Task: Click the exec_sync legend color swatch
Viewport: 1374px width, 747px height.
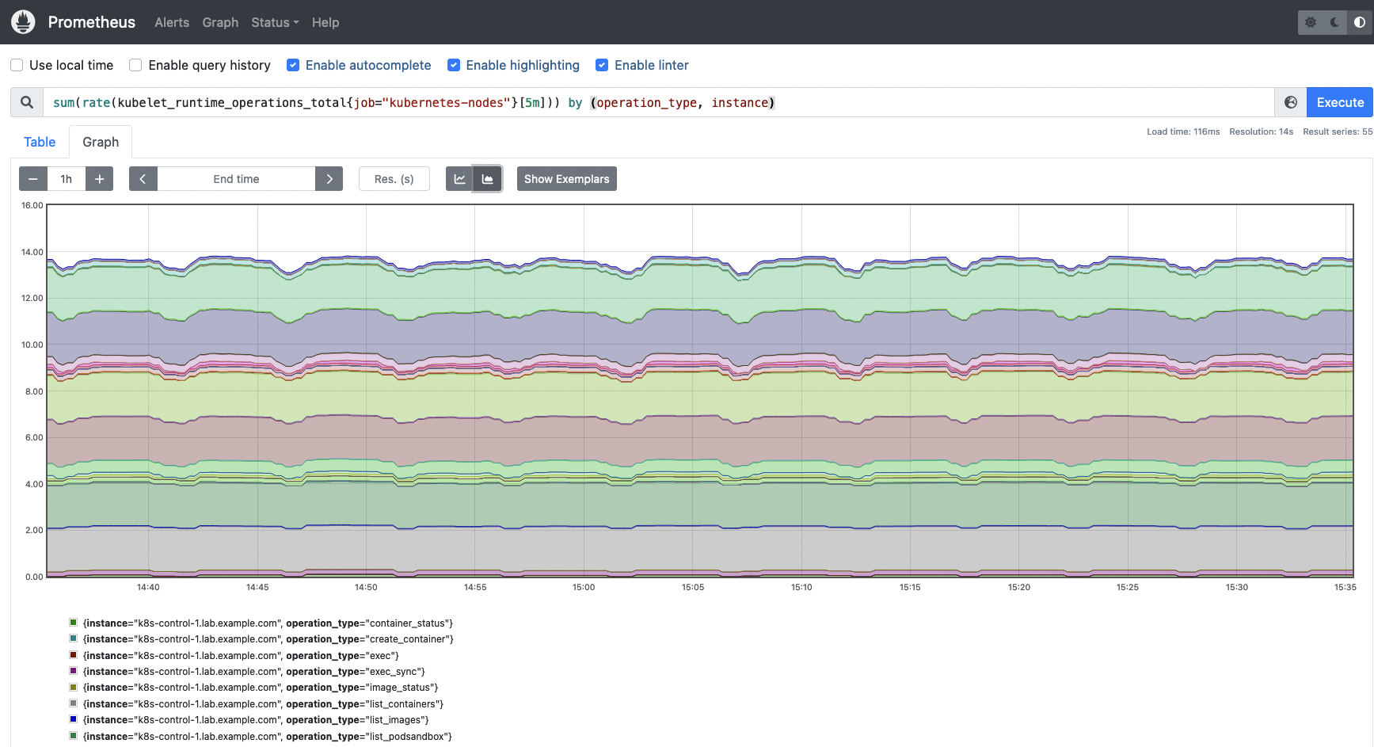Action: tap(73, 671)
